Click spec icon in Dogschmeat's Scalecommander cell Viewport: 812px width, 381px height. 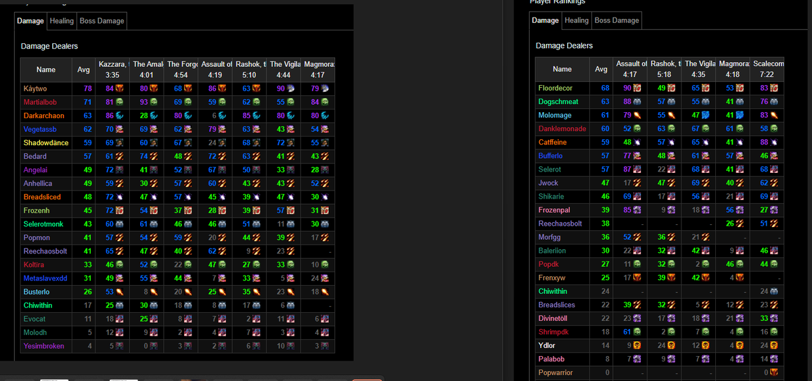774,102
